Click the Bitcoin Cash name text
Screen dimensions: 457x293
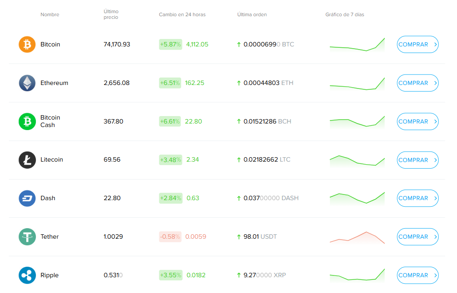pos(50,121)
